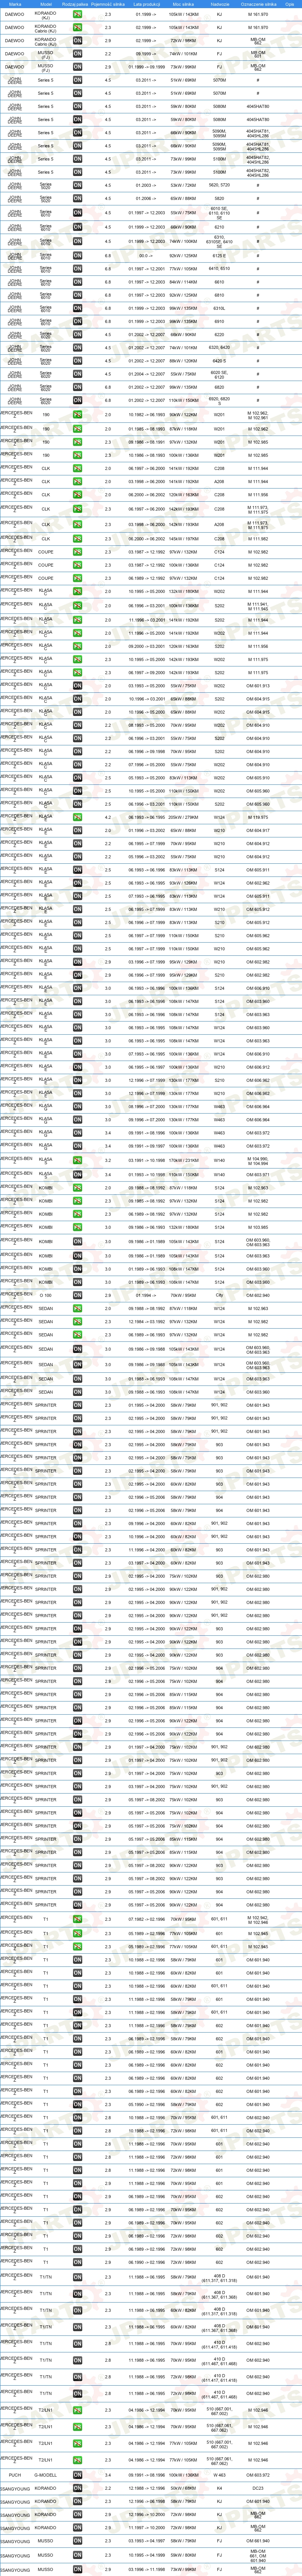Click the Pojemność silnika column header
302x2576 pixels.
point(108,4)
